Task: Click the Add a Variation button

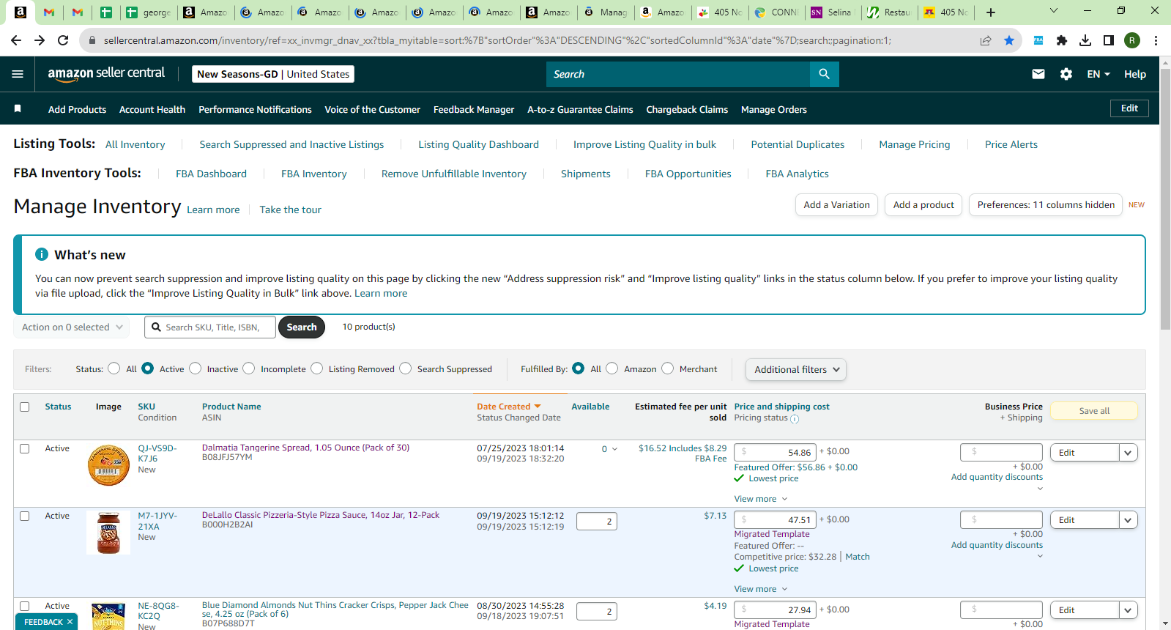Action: click(x=836, y=205)
